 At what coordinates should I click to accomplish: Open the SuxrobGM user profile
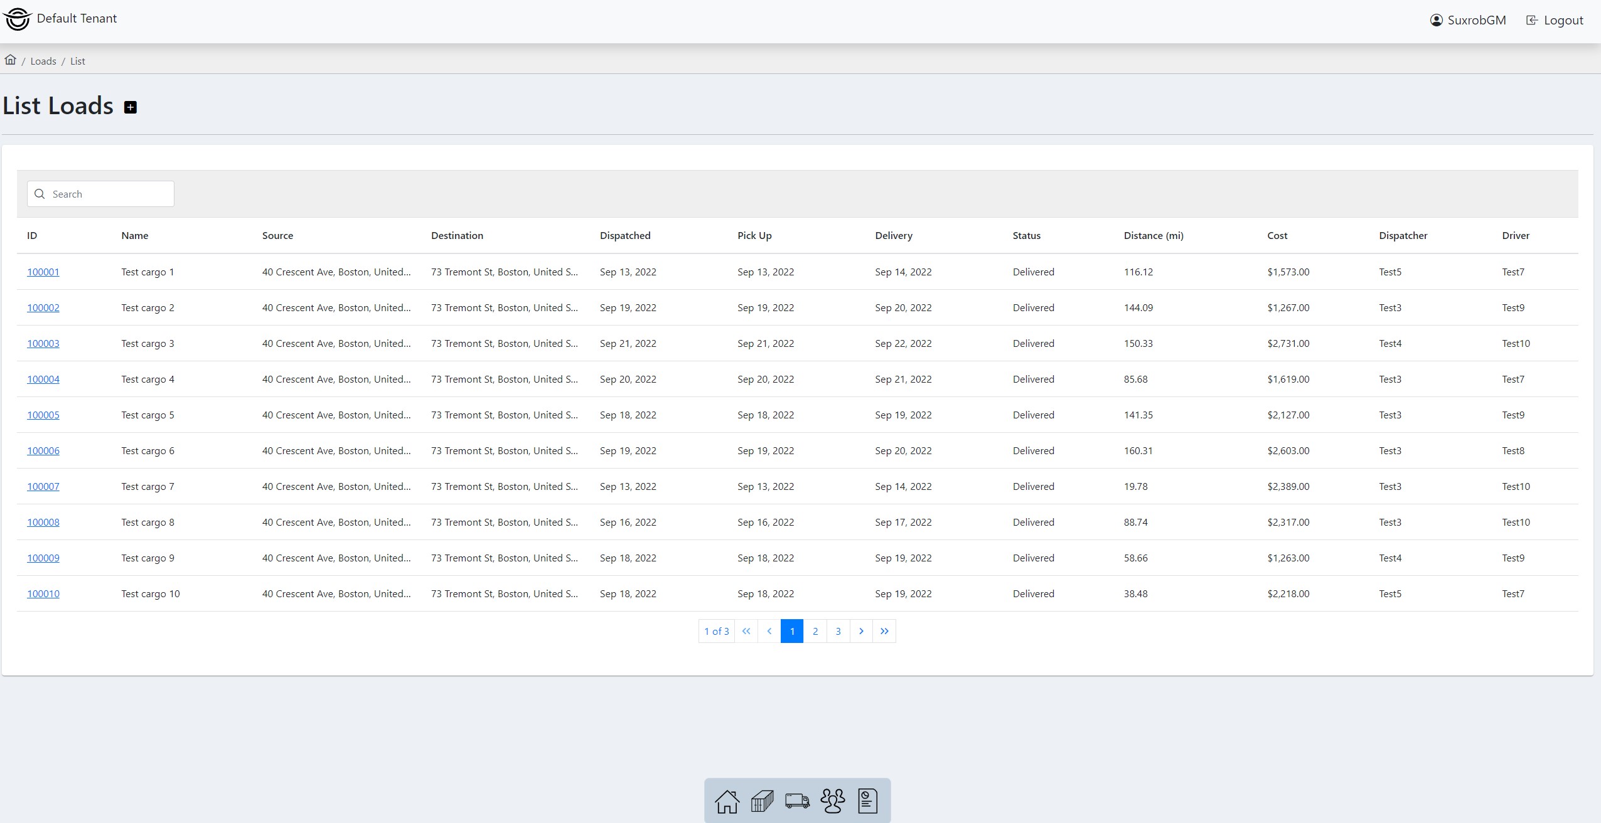(1468, 20)
